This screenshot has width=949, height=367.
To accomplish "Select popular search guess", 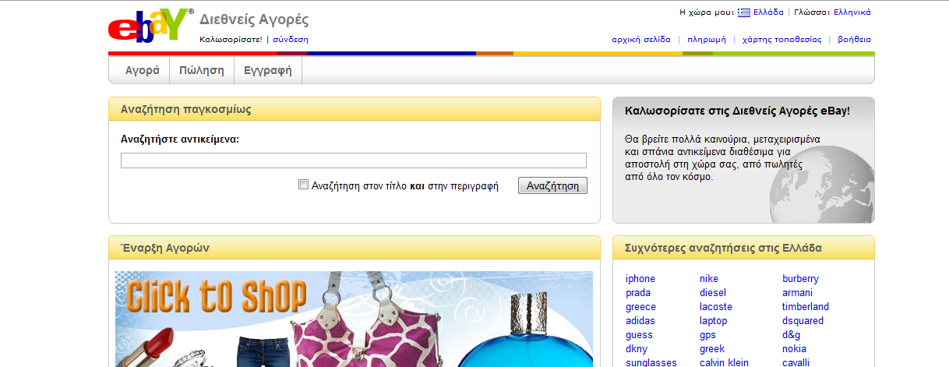I will click(639, 335).
